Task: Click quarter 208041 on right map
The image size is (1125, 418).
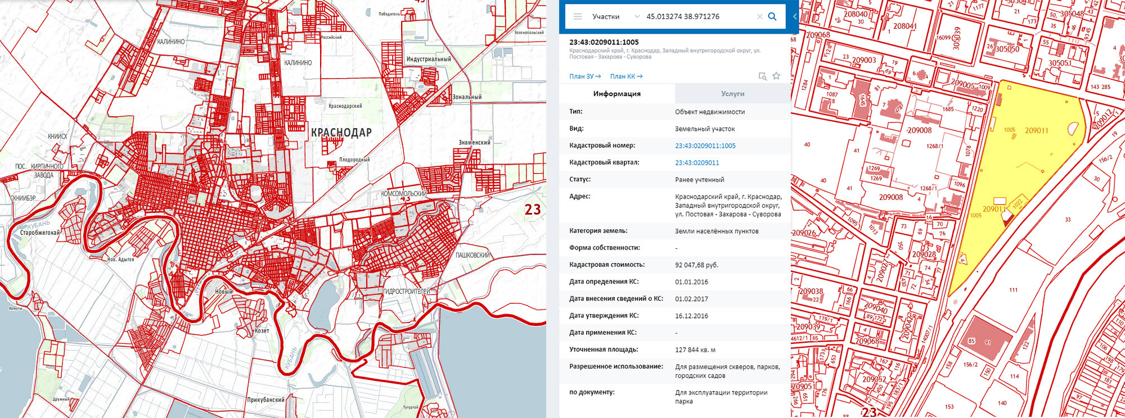Action: tap(905, 26)
